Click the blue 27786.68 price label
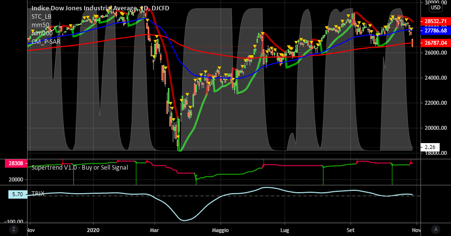This screenshot has height=236, width=451. pyautogui.click(x=435, y=30)
